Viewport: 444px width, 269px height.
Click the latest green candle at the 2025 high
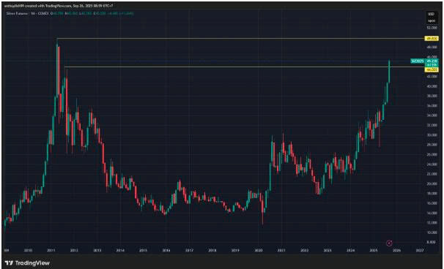click(x=389, y=71)
